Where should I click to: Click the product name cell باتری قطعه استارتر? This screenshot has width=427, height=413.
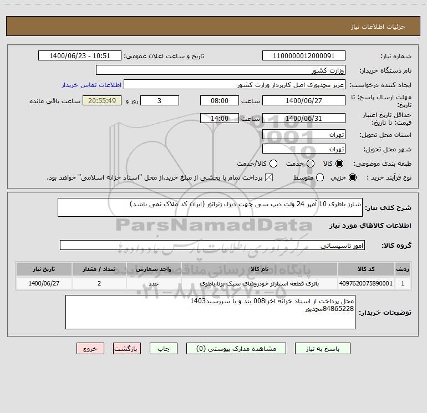260,283
